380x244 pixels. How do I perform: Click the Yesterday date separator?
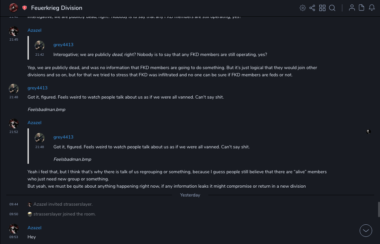190,195
